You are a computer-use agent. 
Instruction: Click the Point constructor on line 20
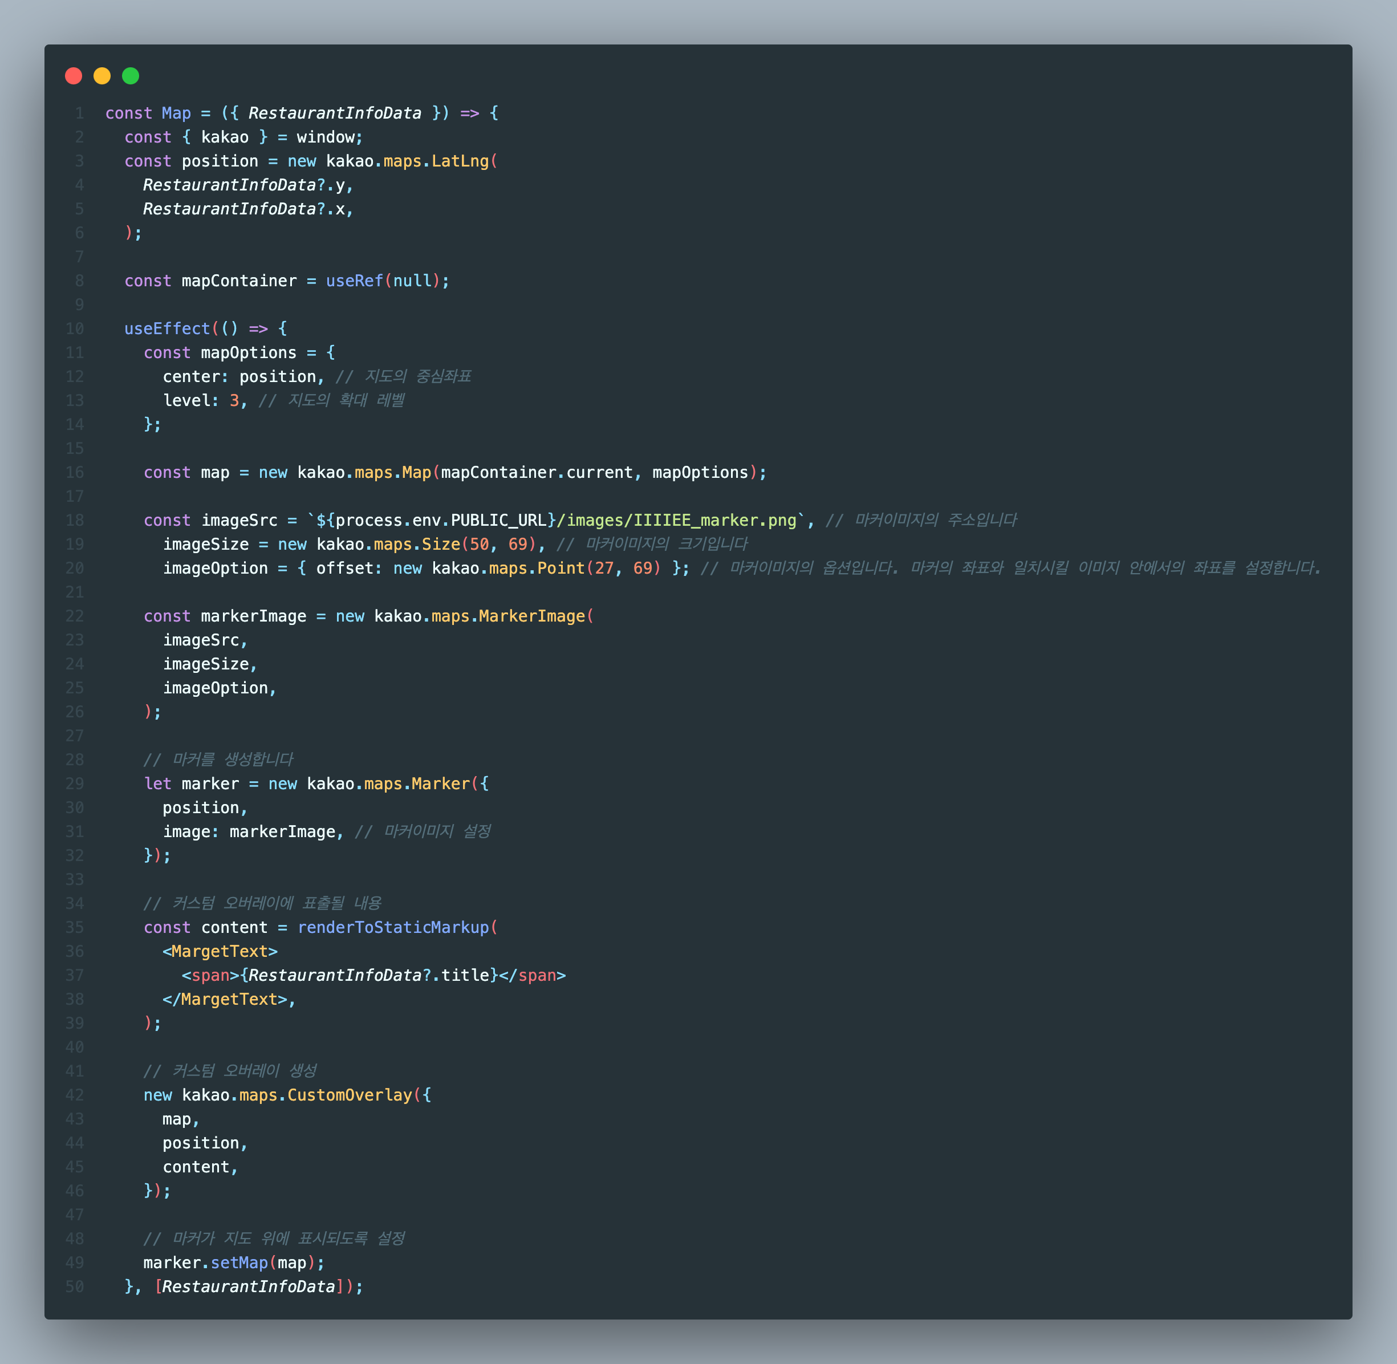click(x=561, y=568)
